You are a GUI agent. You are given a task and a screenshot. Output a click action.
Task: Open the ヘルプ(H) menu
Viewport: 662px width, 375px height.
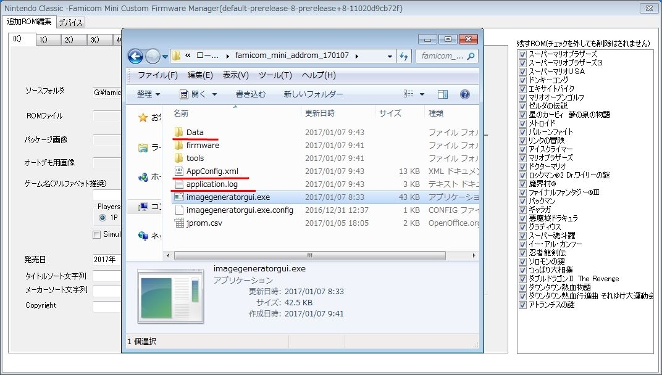coord(319,75)
